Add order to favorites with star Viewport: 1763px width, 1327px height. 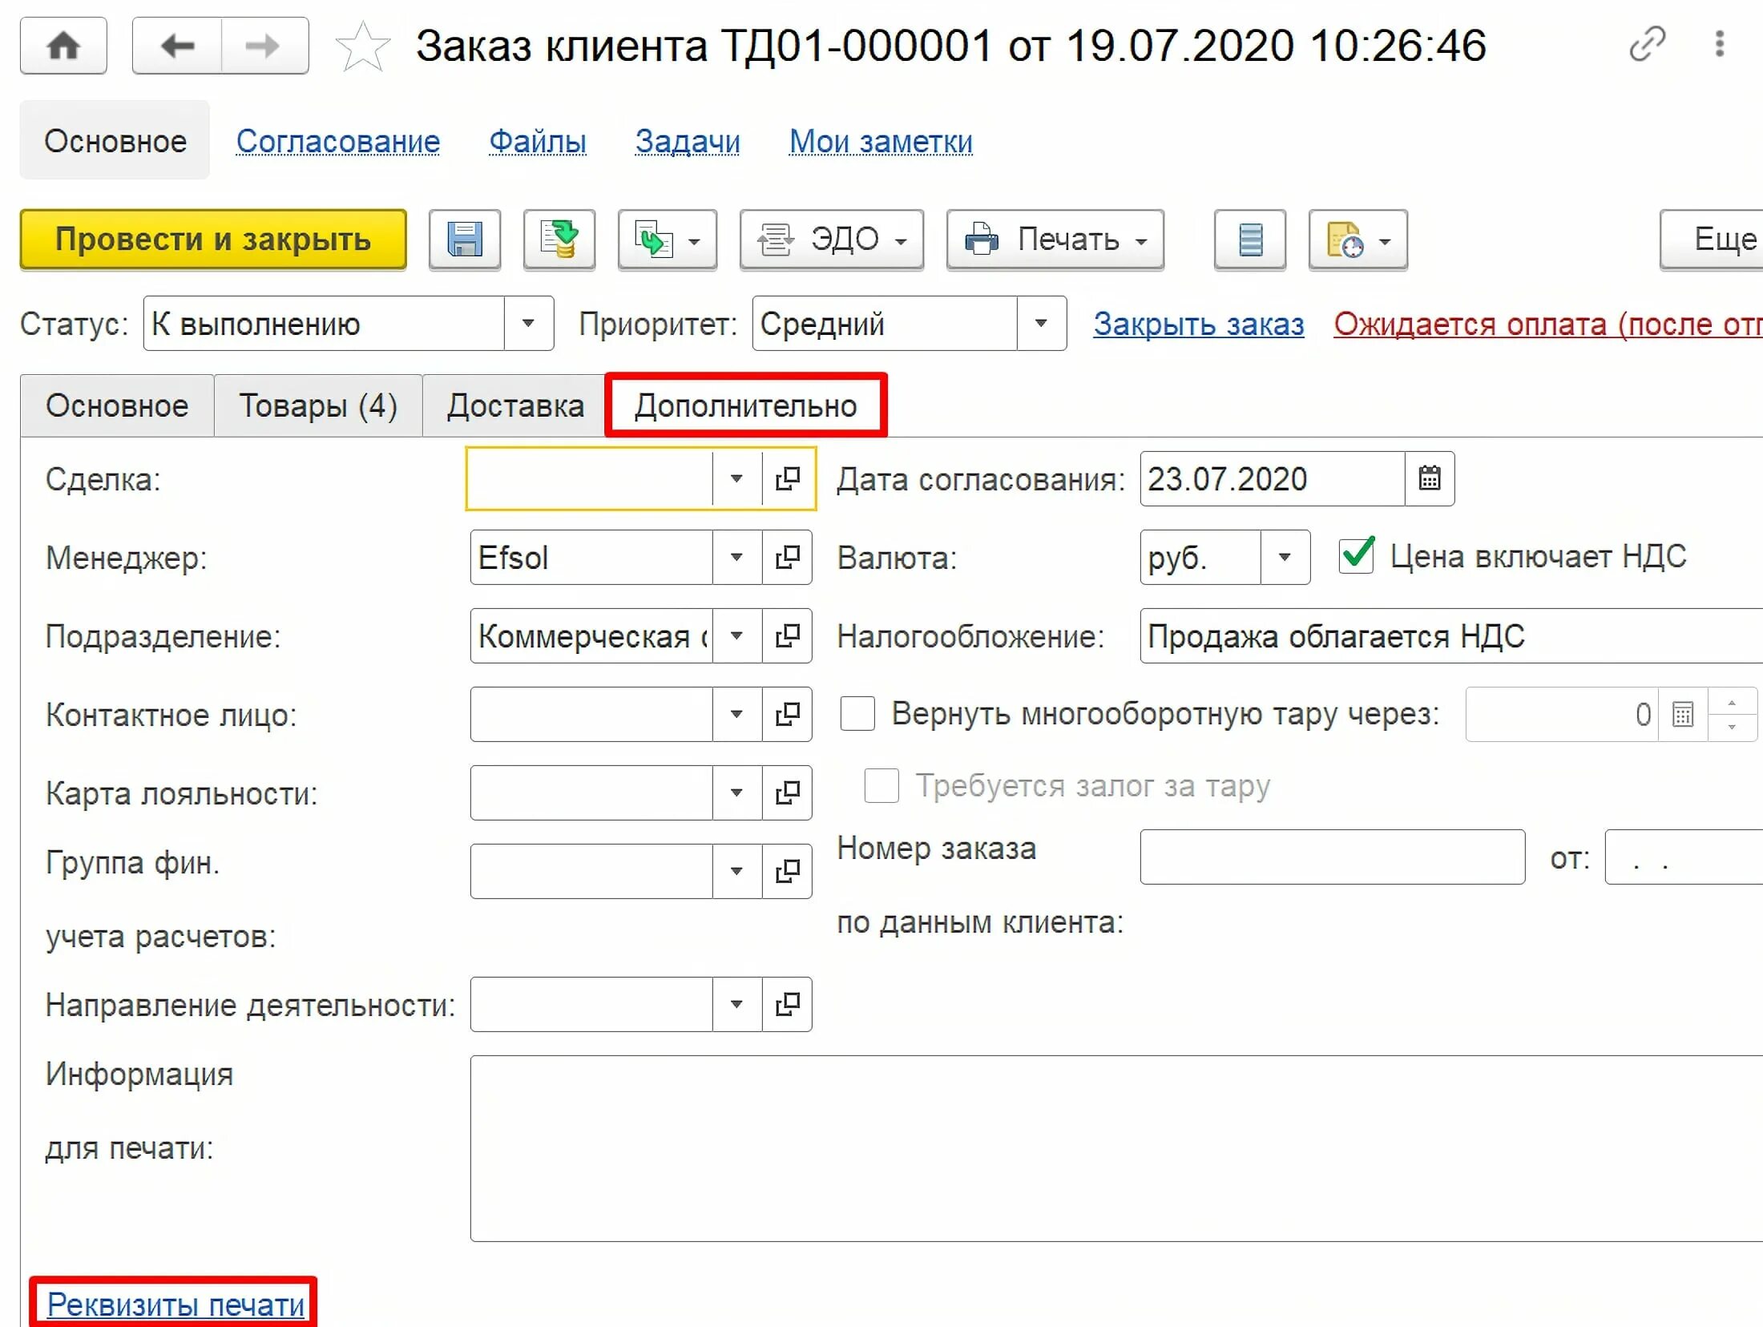[x=362, y=46]
